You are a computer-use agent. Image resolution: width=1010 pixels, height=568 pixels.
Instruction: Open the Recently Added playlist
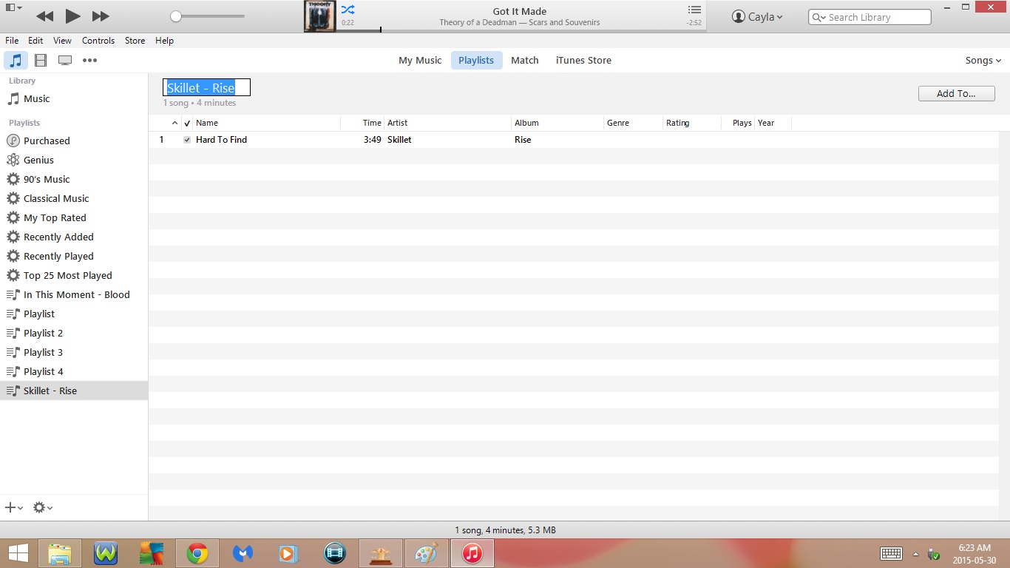[74, 237]
